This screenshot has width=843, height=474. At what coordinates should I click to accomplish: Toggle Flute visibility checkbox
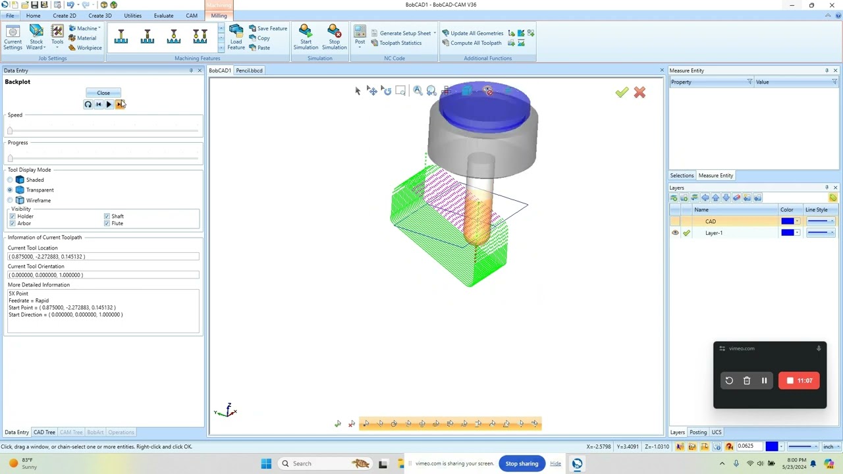pos(107,223)
